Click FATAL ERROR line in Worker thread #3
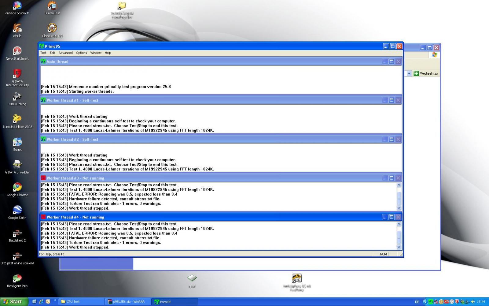This screenshot has height=306, width=489. [109, 194]
